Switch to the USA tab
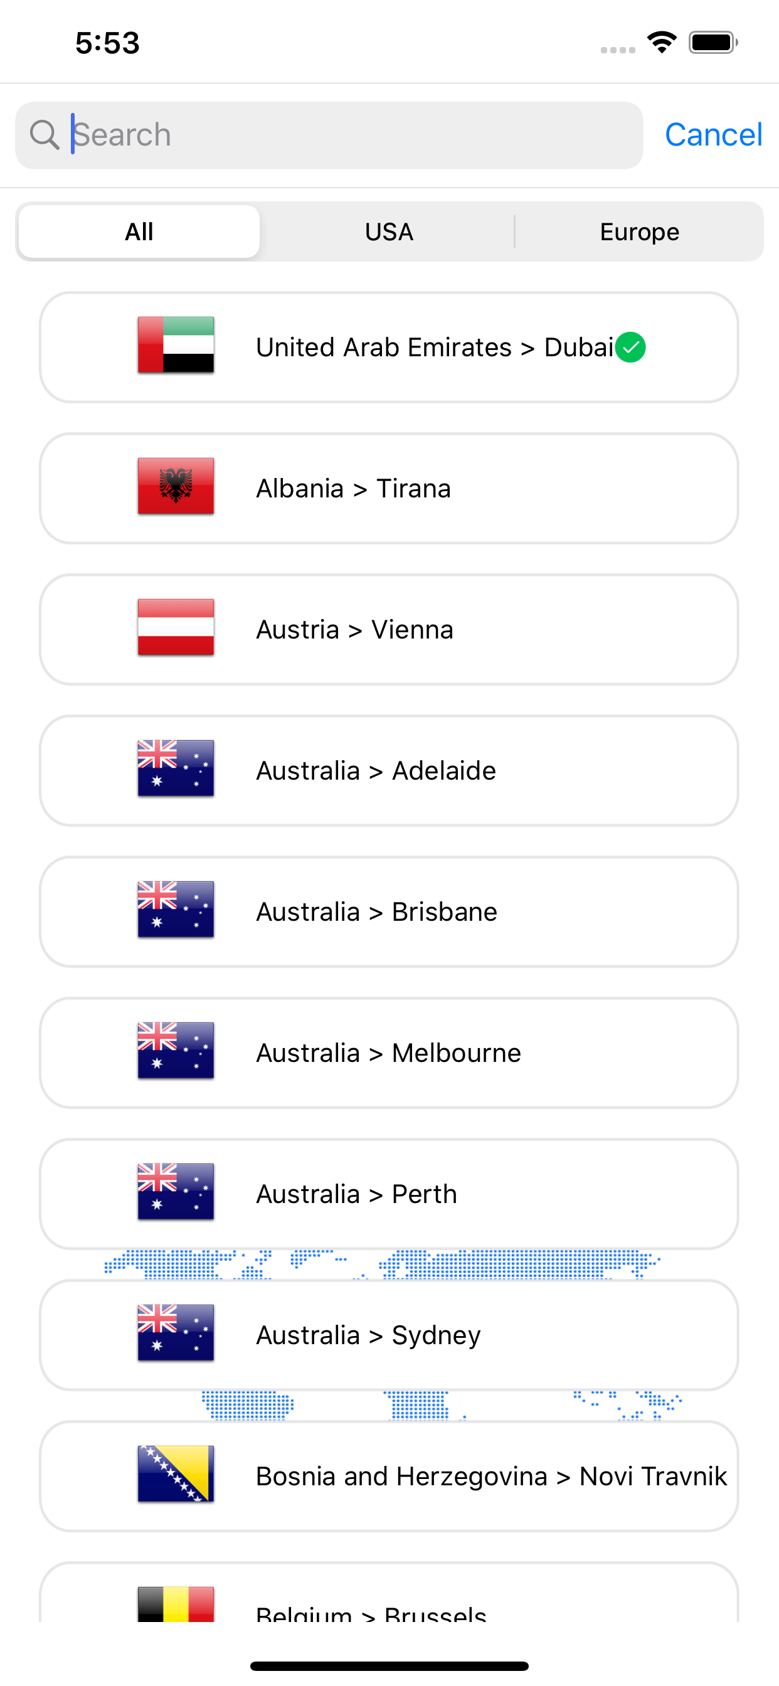Image resolution: width=779 pixels, height=1686 pixels. (388, 231)
